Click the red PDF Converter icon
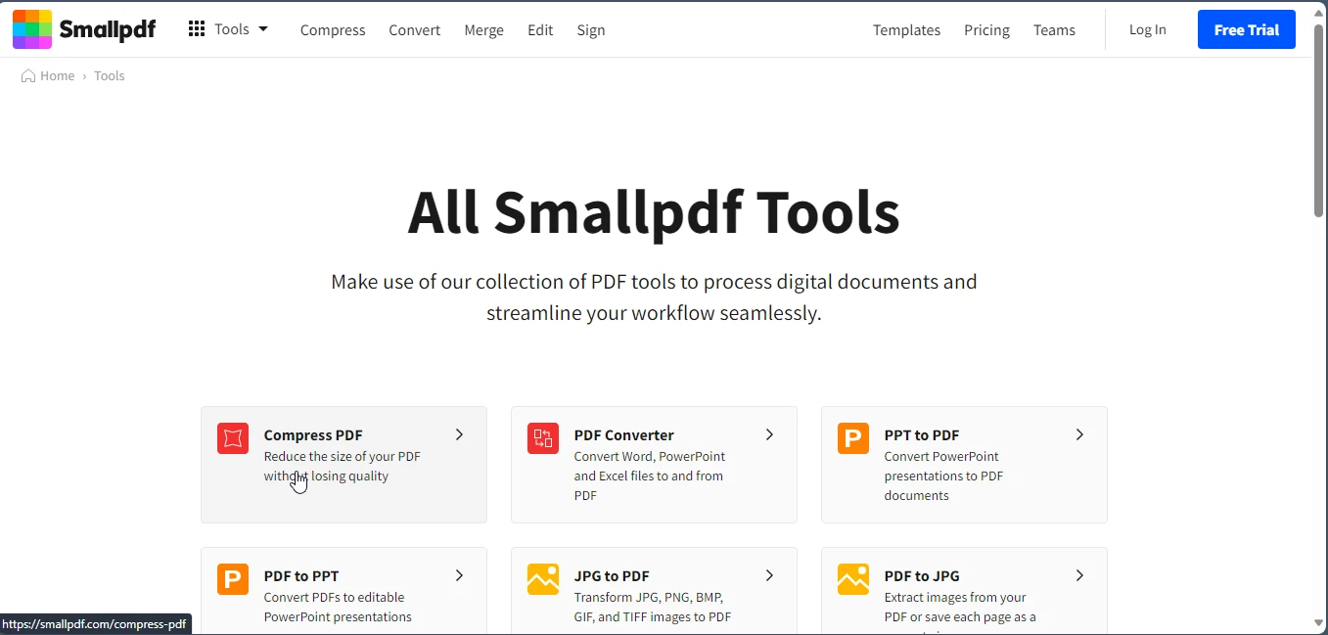 [543, 438]
